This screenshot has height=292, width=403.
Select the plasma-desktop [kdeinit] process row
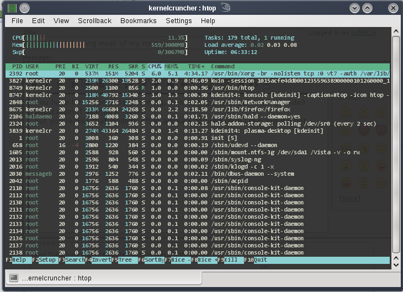pos(198,131)
